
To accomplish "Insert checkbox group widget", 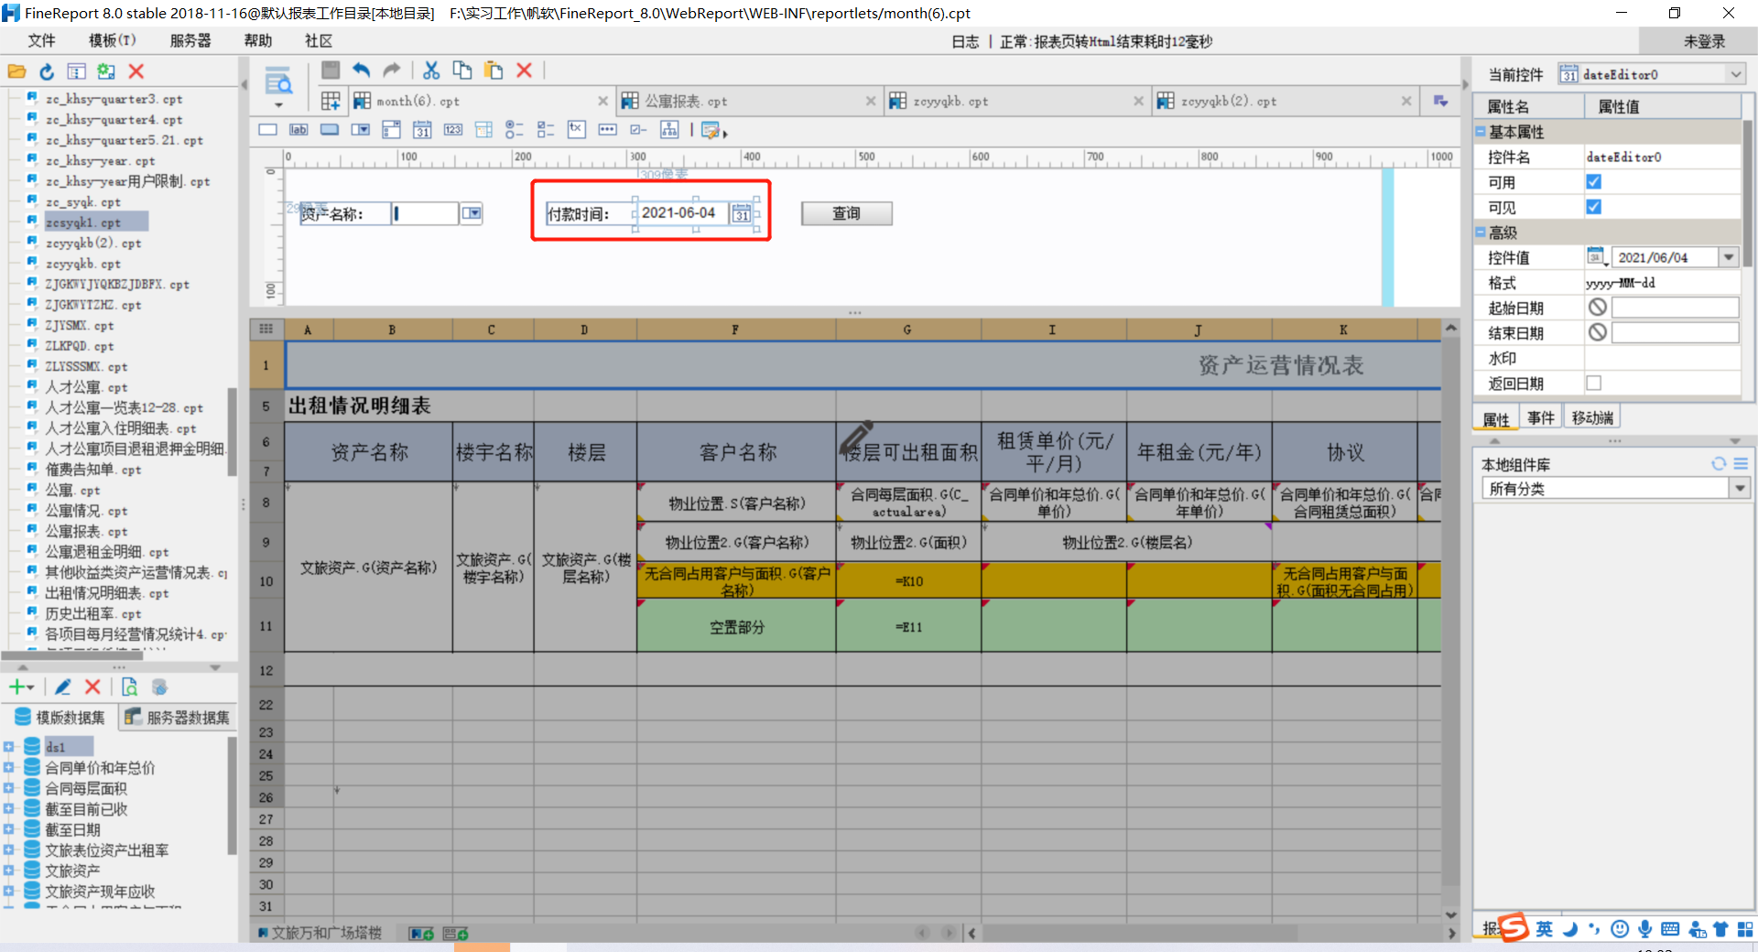I will (x=546, y=130).
